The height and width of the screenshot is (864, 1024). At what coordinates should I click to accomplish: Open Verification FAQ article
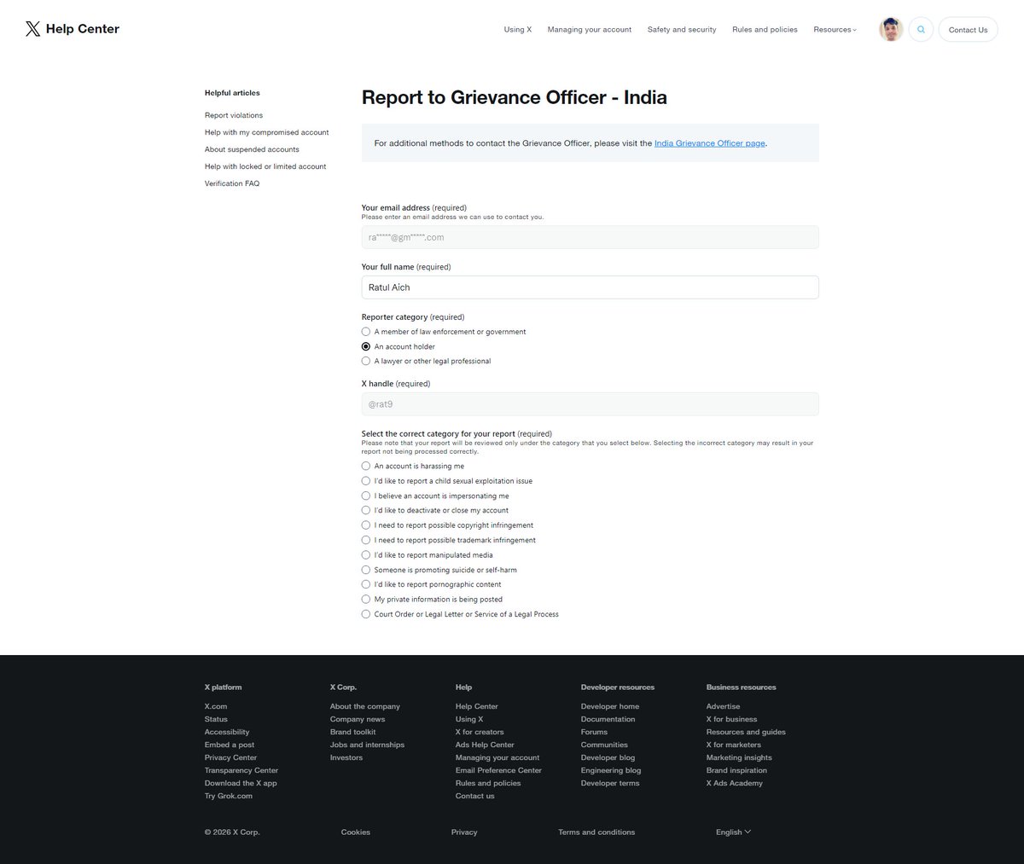point(232,183)
